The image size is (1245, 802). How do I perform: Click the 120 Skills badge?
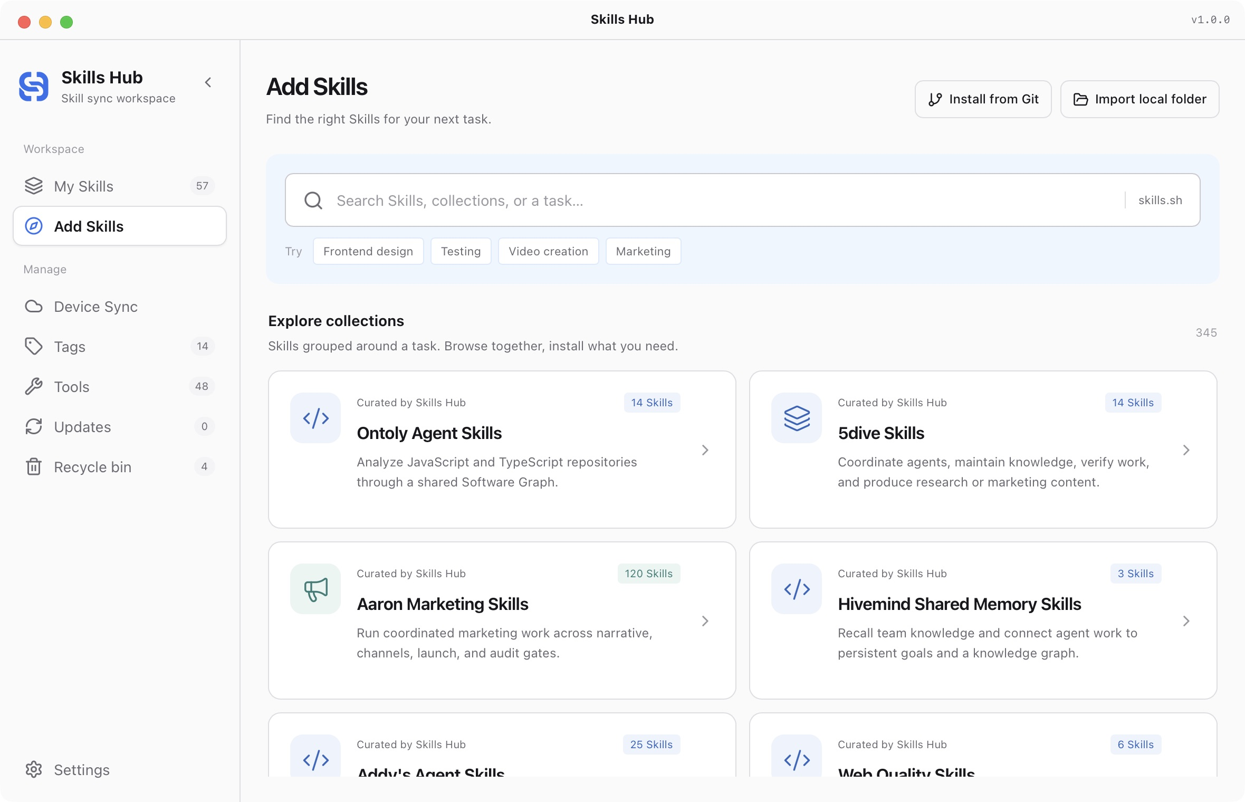point(649,574)
